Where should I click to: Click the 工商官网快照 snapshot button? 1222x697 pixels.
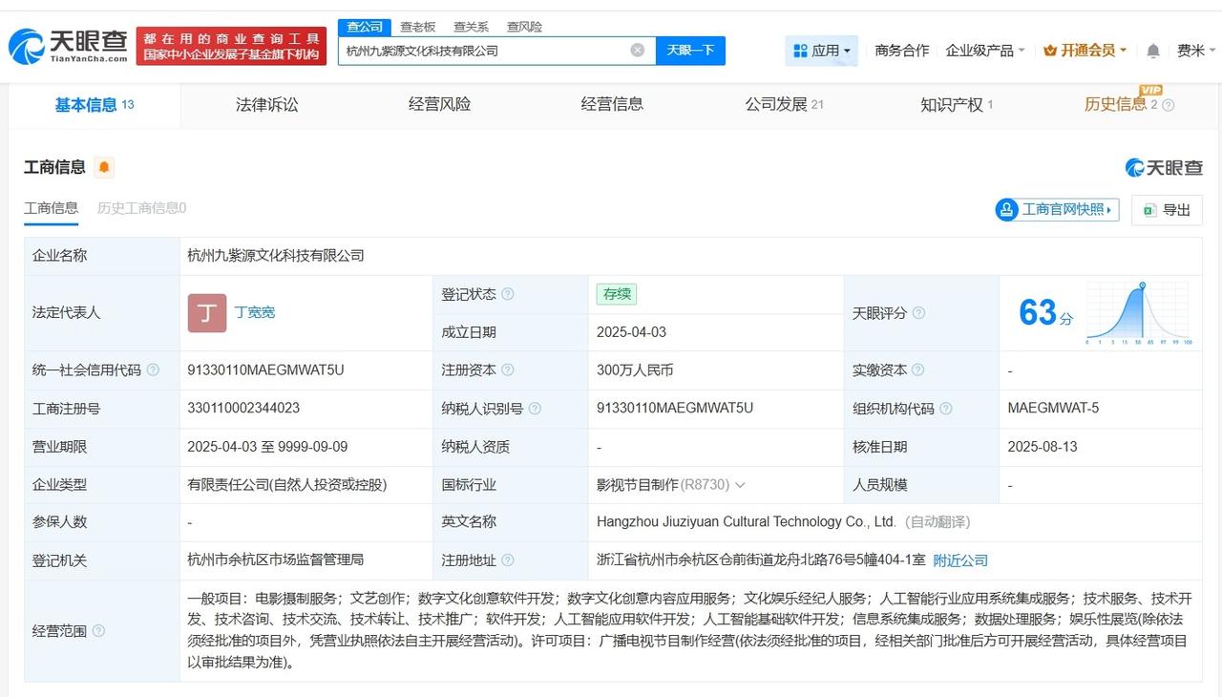1056,209
